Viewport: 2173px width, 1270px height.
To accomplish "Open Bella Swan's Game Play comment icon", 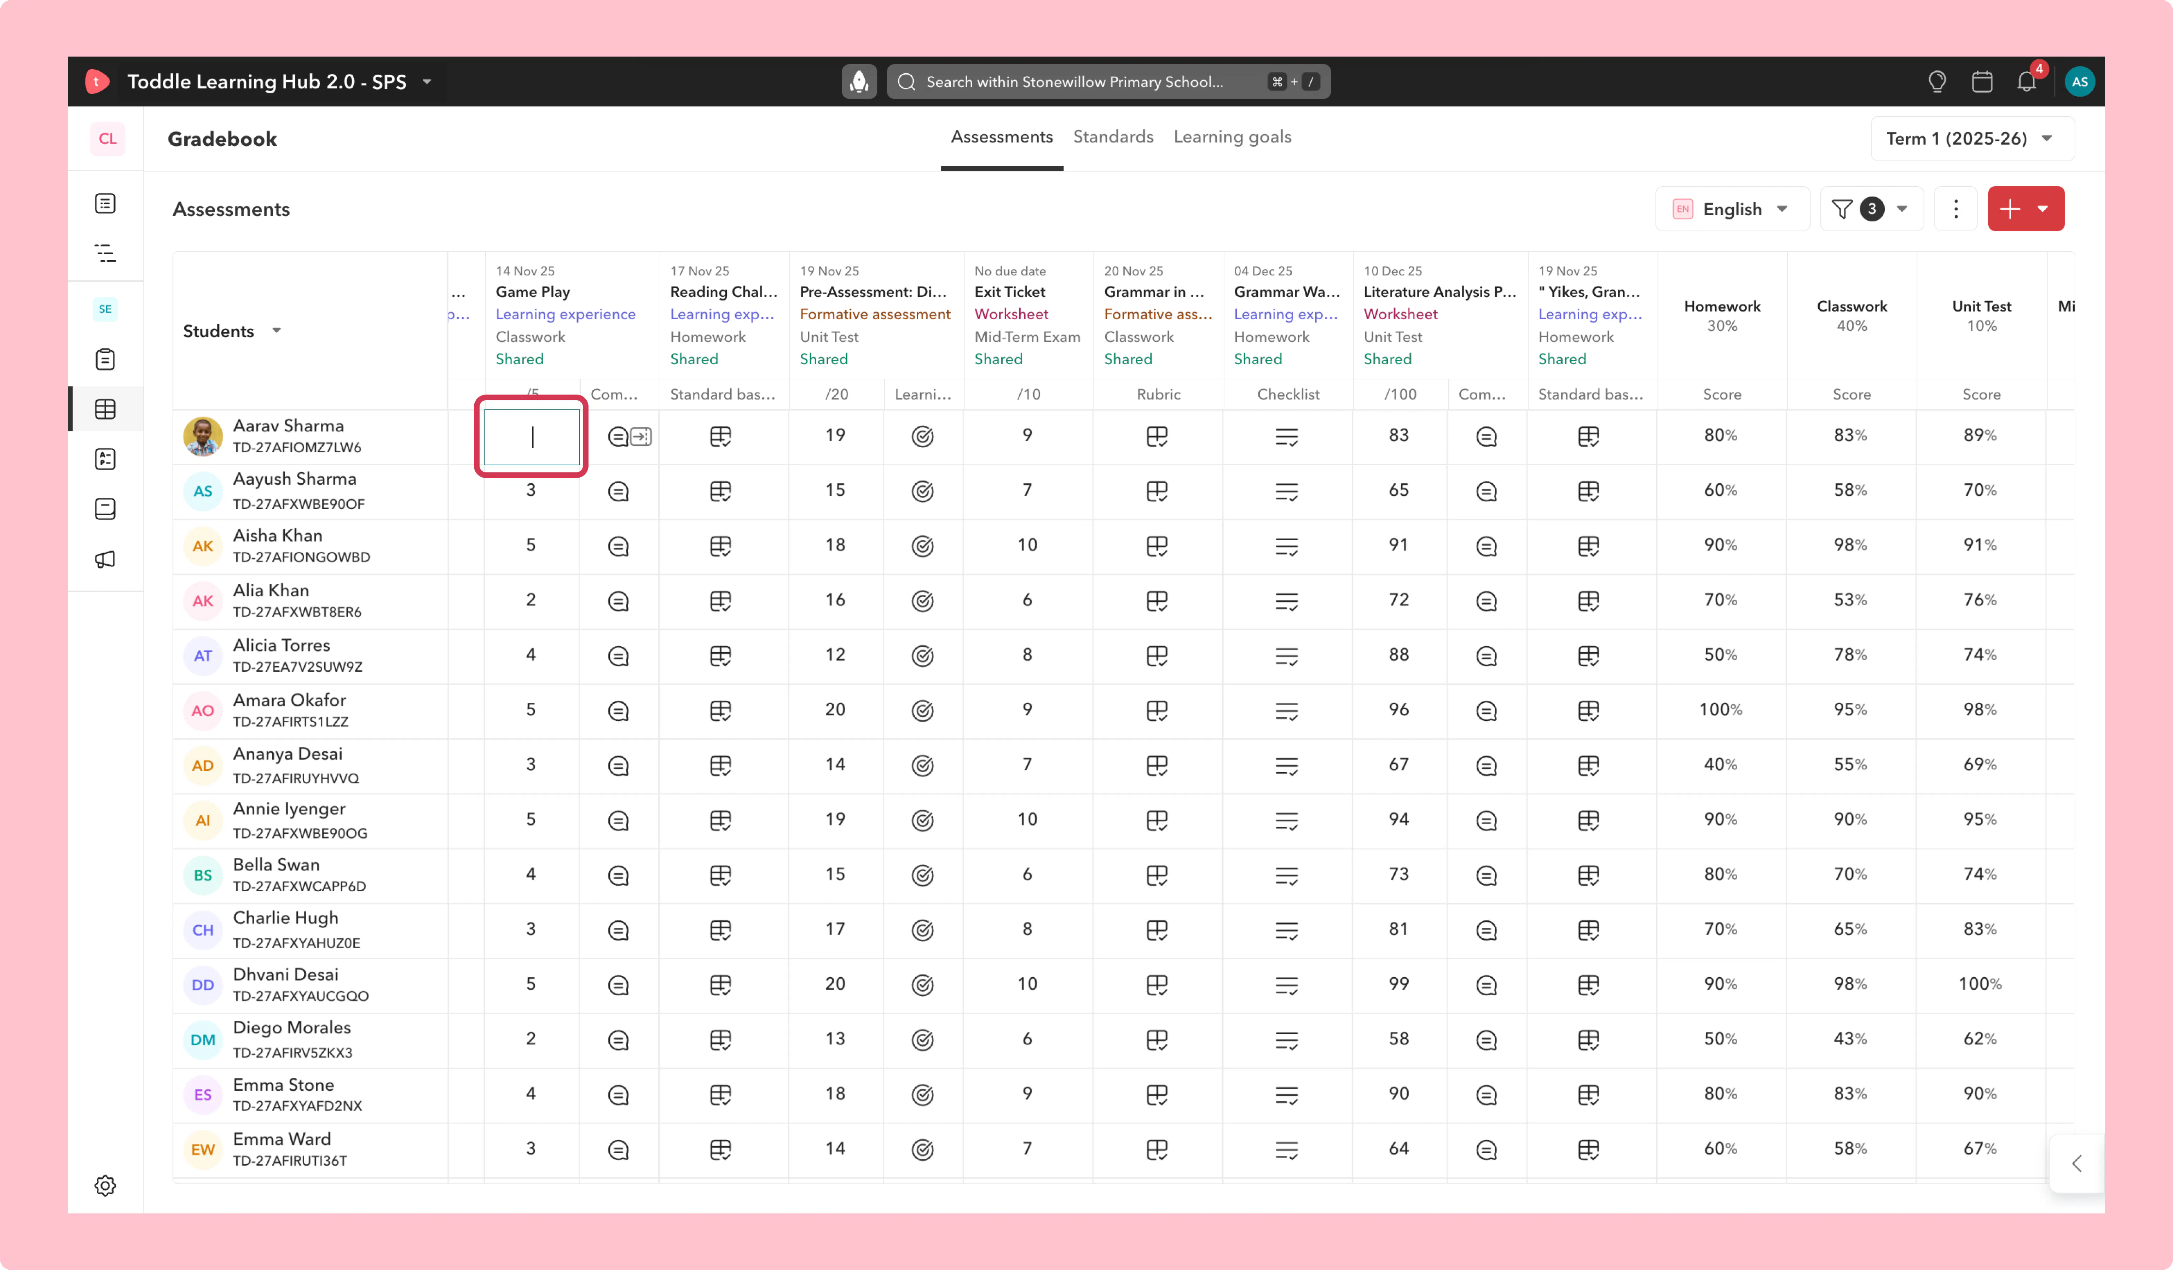I will [x=618, y=876].
